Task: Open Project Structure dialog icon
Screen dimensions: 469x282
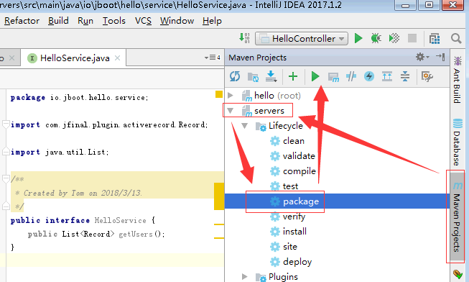Action: [435, 38]
